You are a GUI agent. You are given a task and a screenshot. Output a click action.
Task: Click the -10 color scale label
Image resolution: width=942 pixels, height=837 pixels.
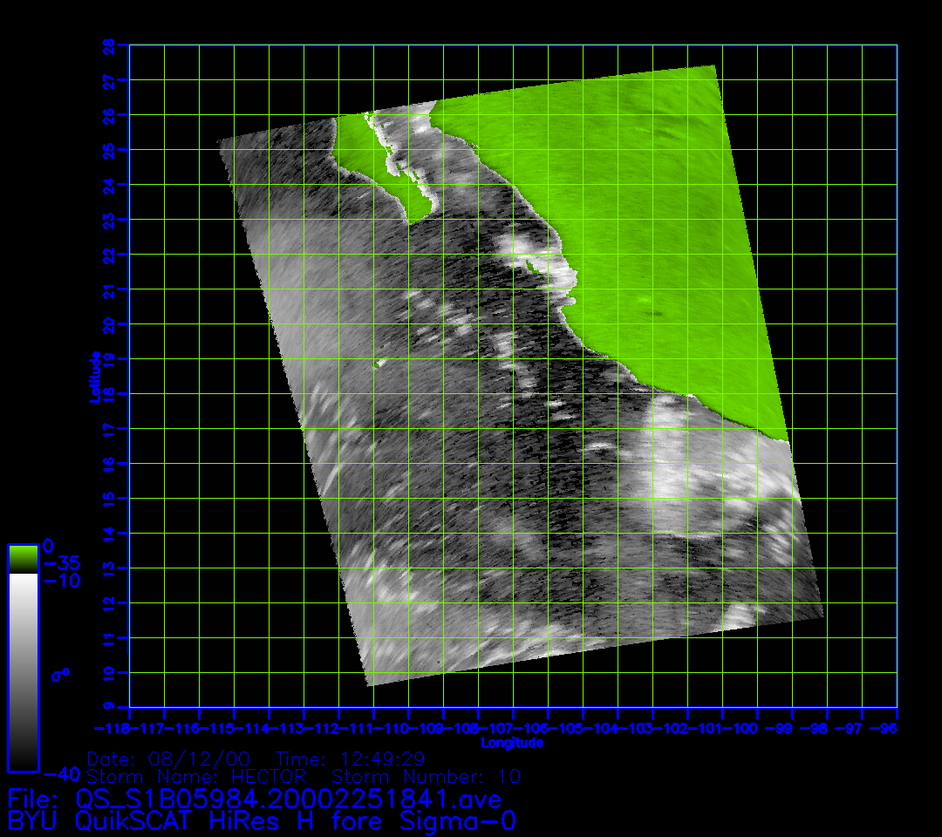(x=61, y=581)
